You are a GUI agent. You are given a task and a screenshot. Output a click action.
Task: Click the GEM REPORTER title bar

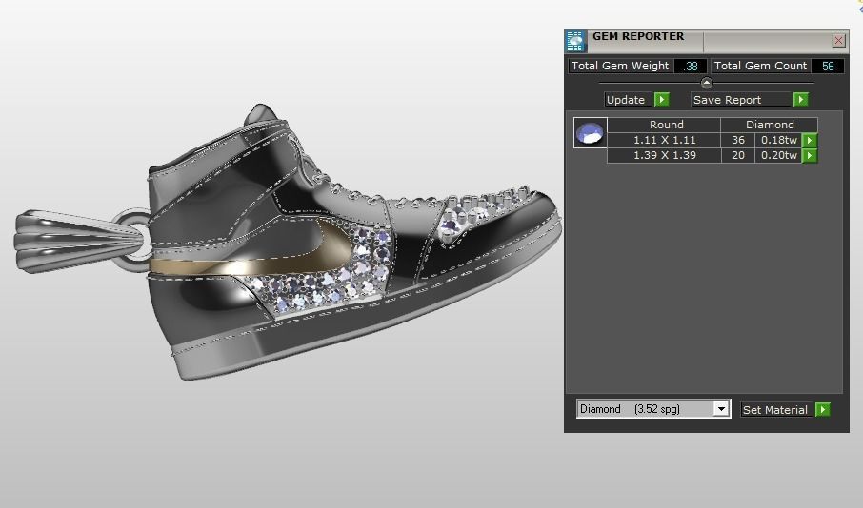pyautogui.click(x=707, y=41)
